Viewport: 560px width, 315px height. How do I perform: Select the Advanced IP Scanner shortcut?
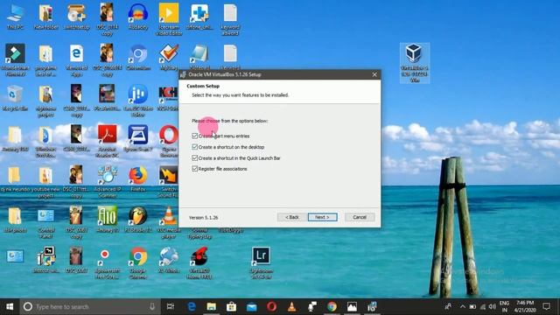pyautogui.click(x=107, y=182)
